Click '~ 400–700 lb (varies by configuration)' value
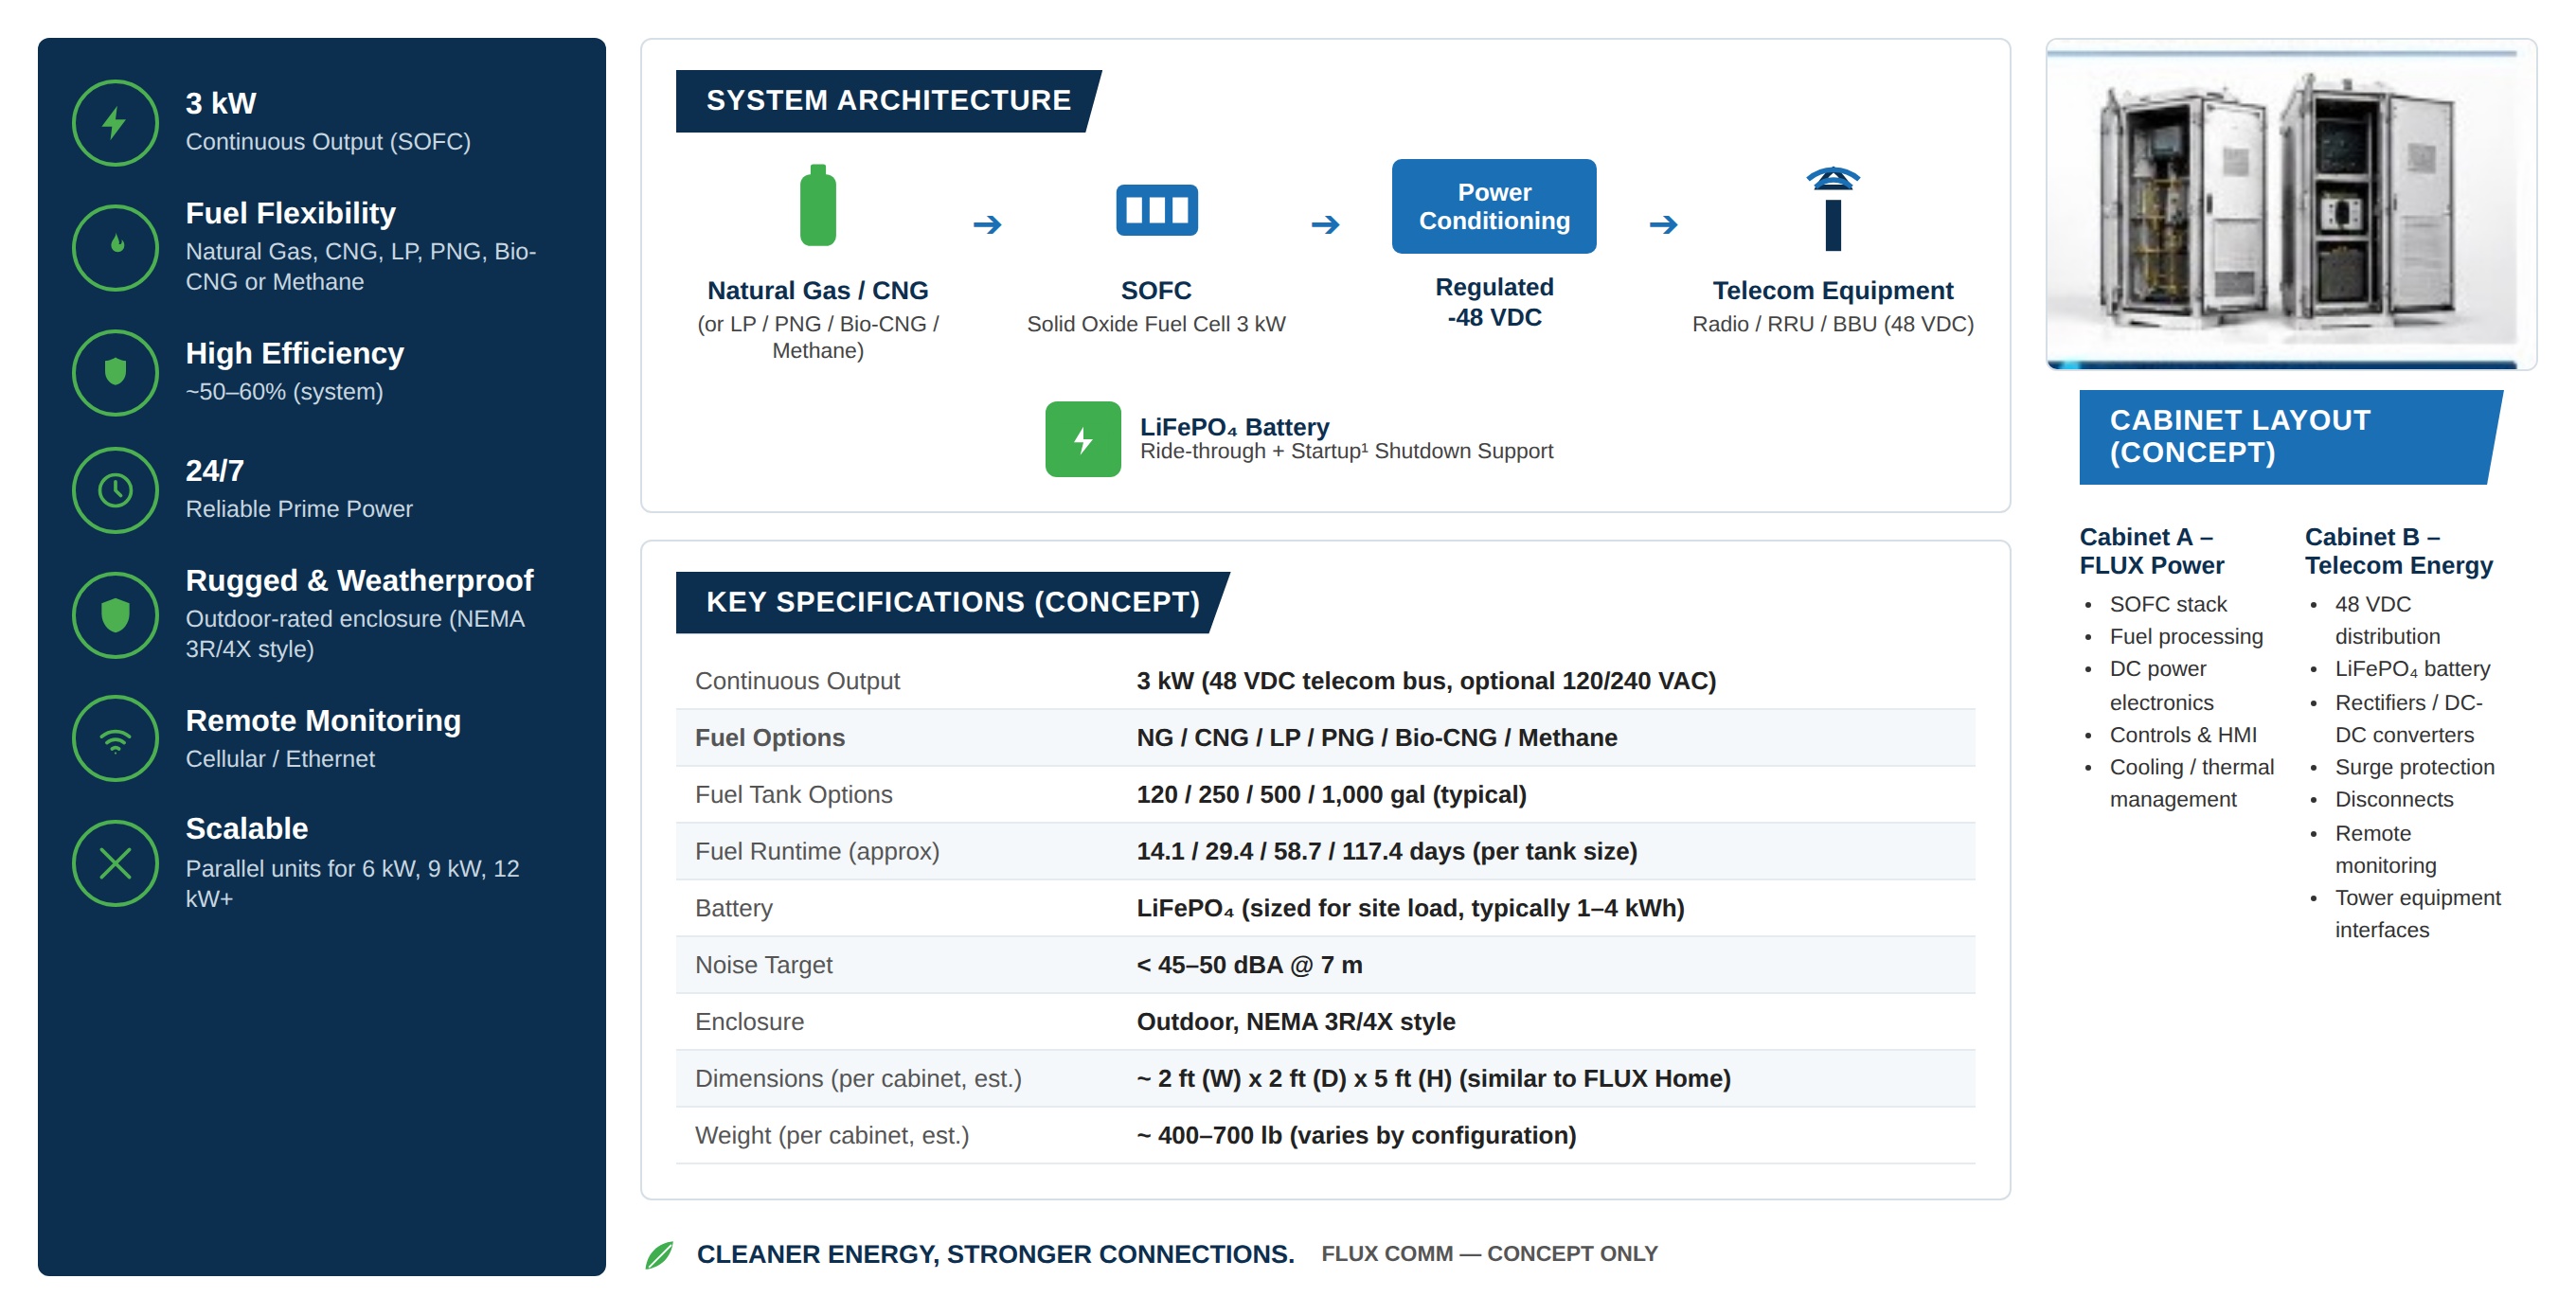This screenshot has height=1314, width=2576. [x=1355, y=1136]
